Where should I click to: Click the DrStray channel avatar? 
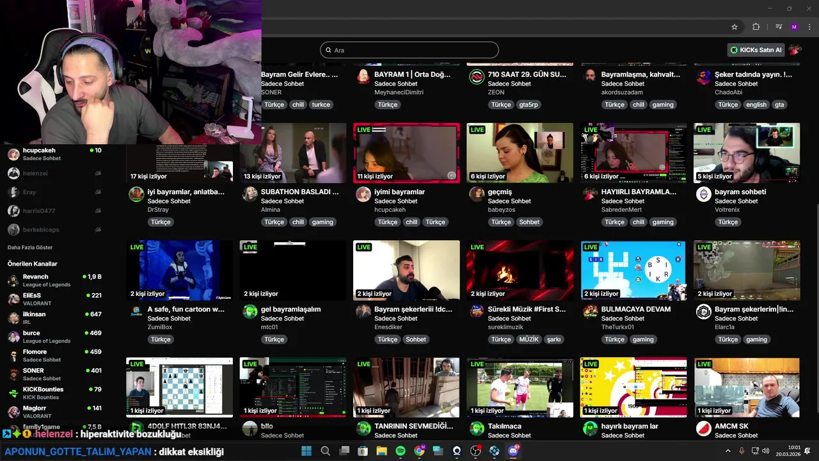[x=136, y=195]
